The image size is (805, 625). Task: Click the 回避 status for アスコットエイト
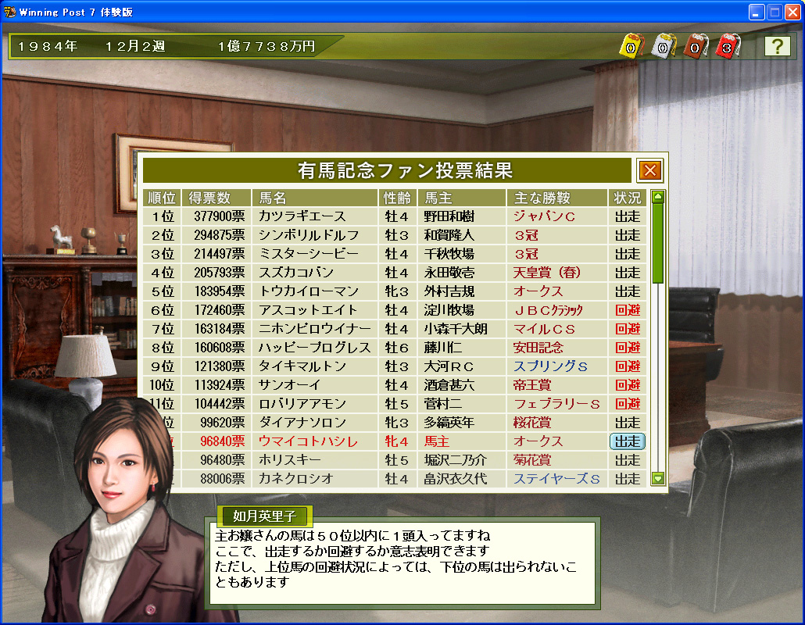[628, 310]
